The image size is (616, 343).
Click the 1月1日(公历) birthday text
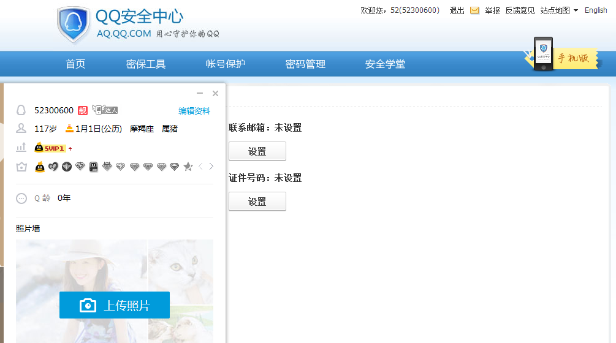tap(99, 129)
